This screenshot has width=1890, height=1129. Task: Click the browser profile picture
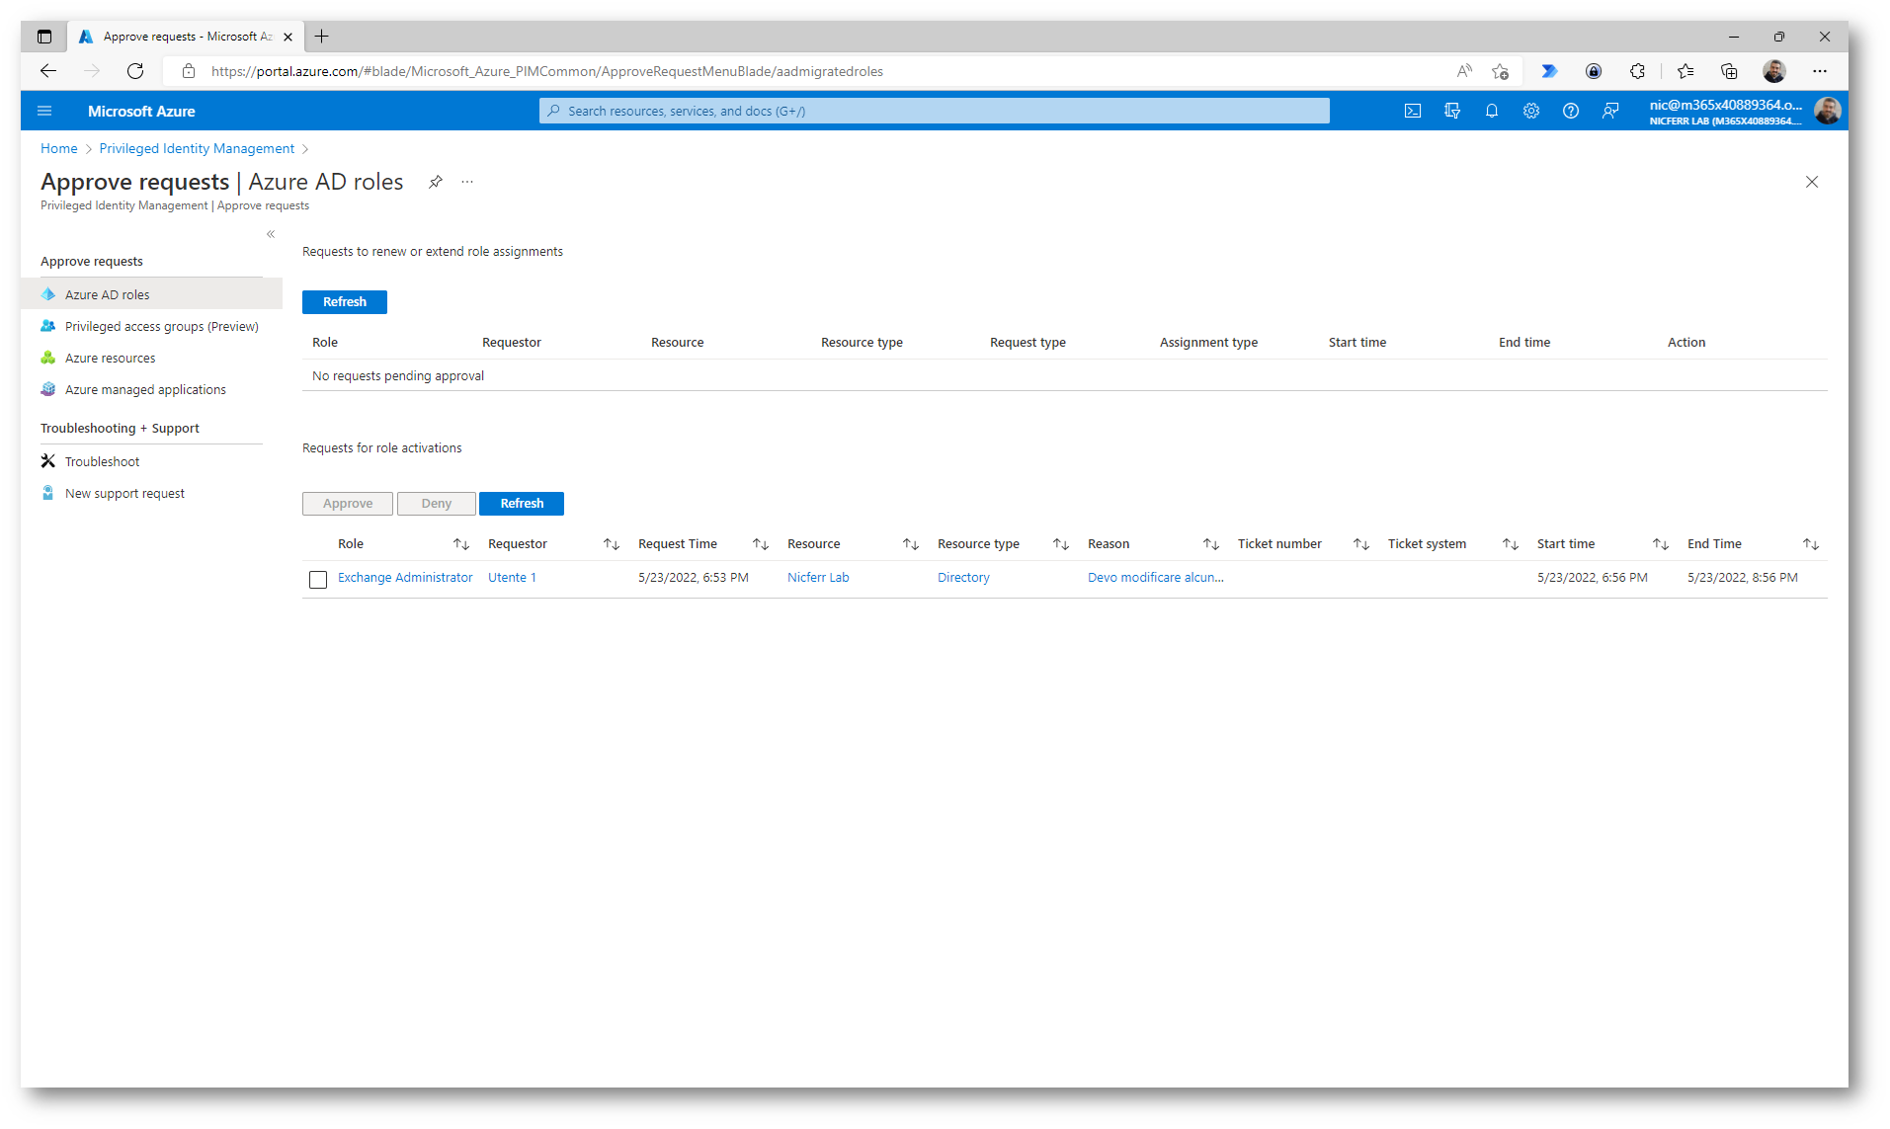[1774, 71]
